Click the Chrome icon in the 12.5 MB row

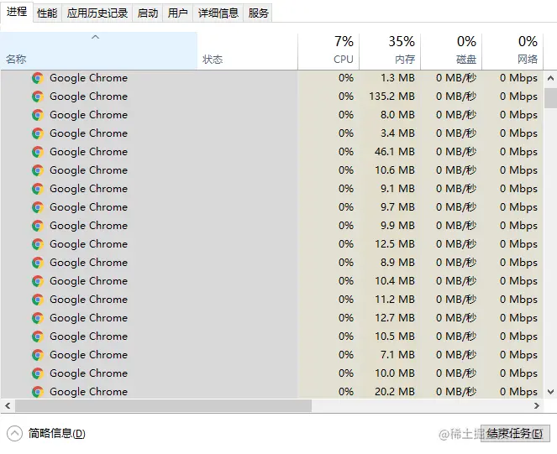point(38,244)
